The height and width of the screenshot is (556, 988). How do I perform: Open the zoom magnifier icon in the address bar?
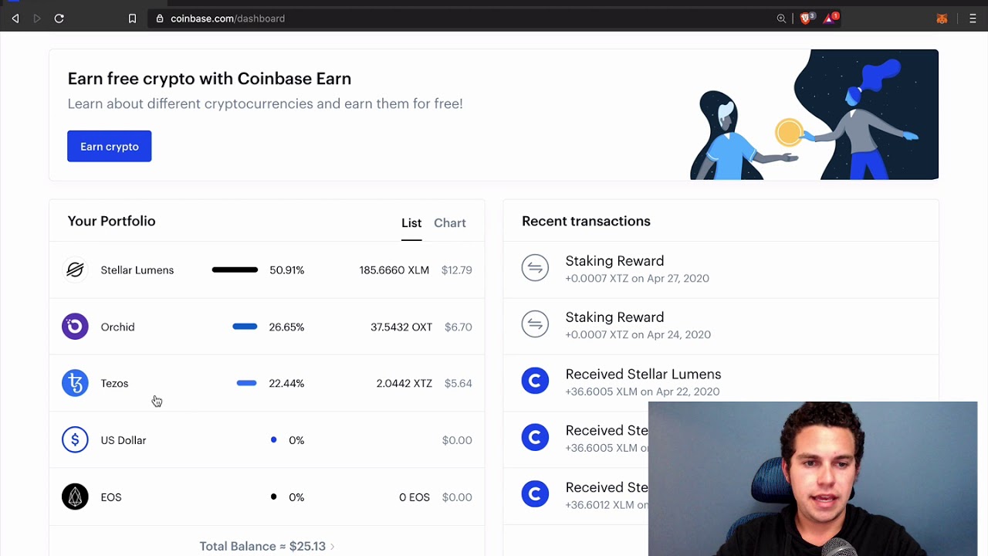(x=781, y=19)
